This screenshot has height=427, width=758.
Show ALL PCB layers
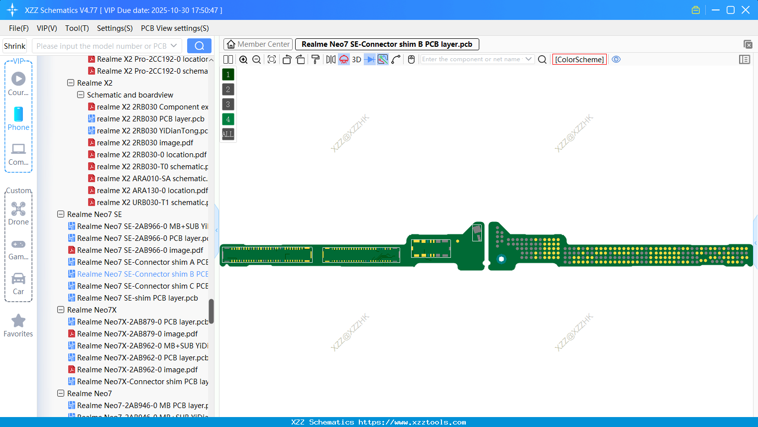[228, 134]
